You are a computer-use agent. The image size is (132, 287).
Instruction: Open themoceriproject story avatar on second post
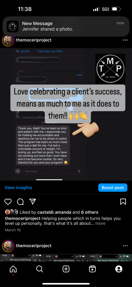pyautogui.click(x=8, y=246)
